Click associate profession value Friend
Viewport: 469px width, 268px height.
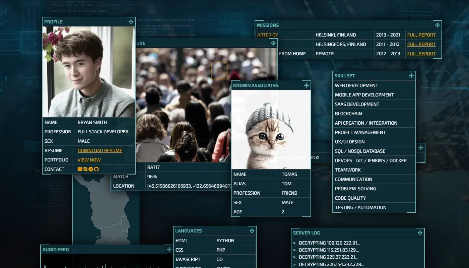pyautogui.click(x=289, y=193)
